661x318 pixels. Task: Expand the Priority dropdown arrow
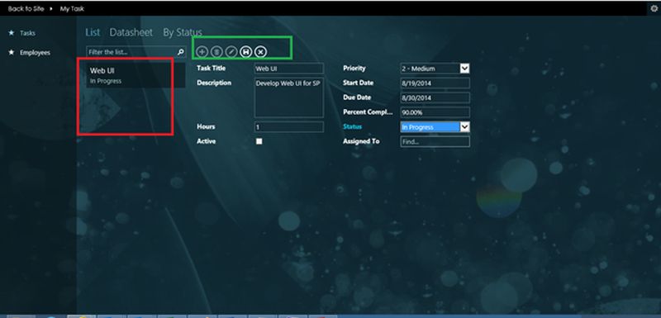[x=464, y=69]
